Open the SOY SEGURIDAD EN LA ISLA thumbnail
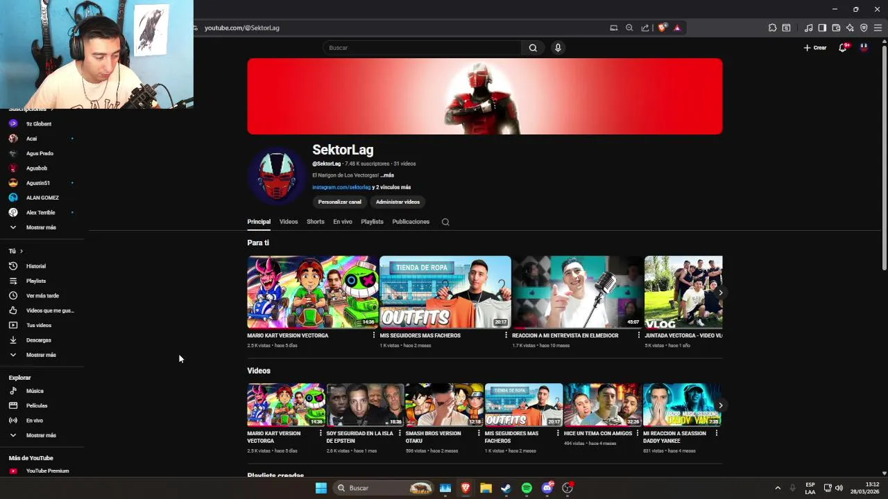888x499 pixels. [365, 405]
